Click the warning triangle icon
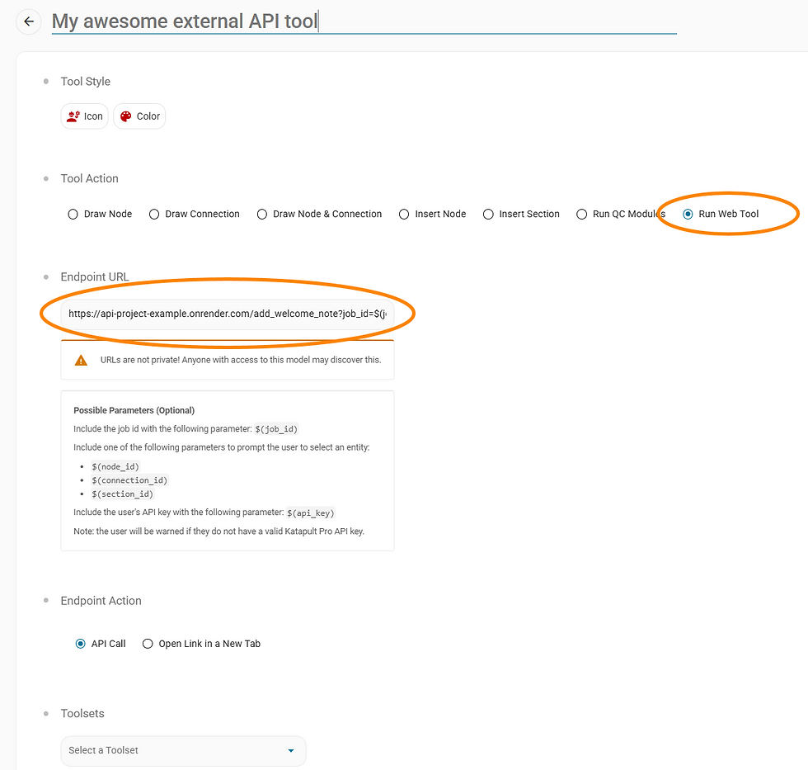The image size is (808, 770). (81, 360)
